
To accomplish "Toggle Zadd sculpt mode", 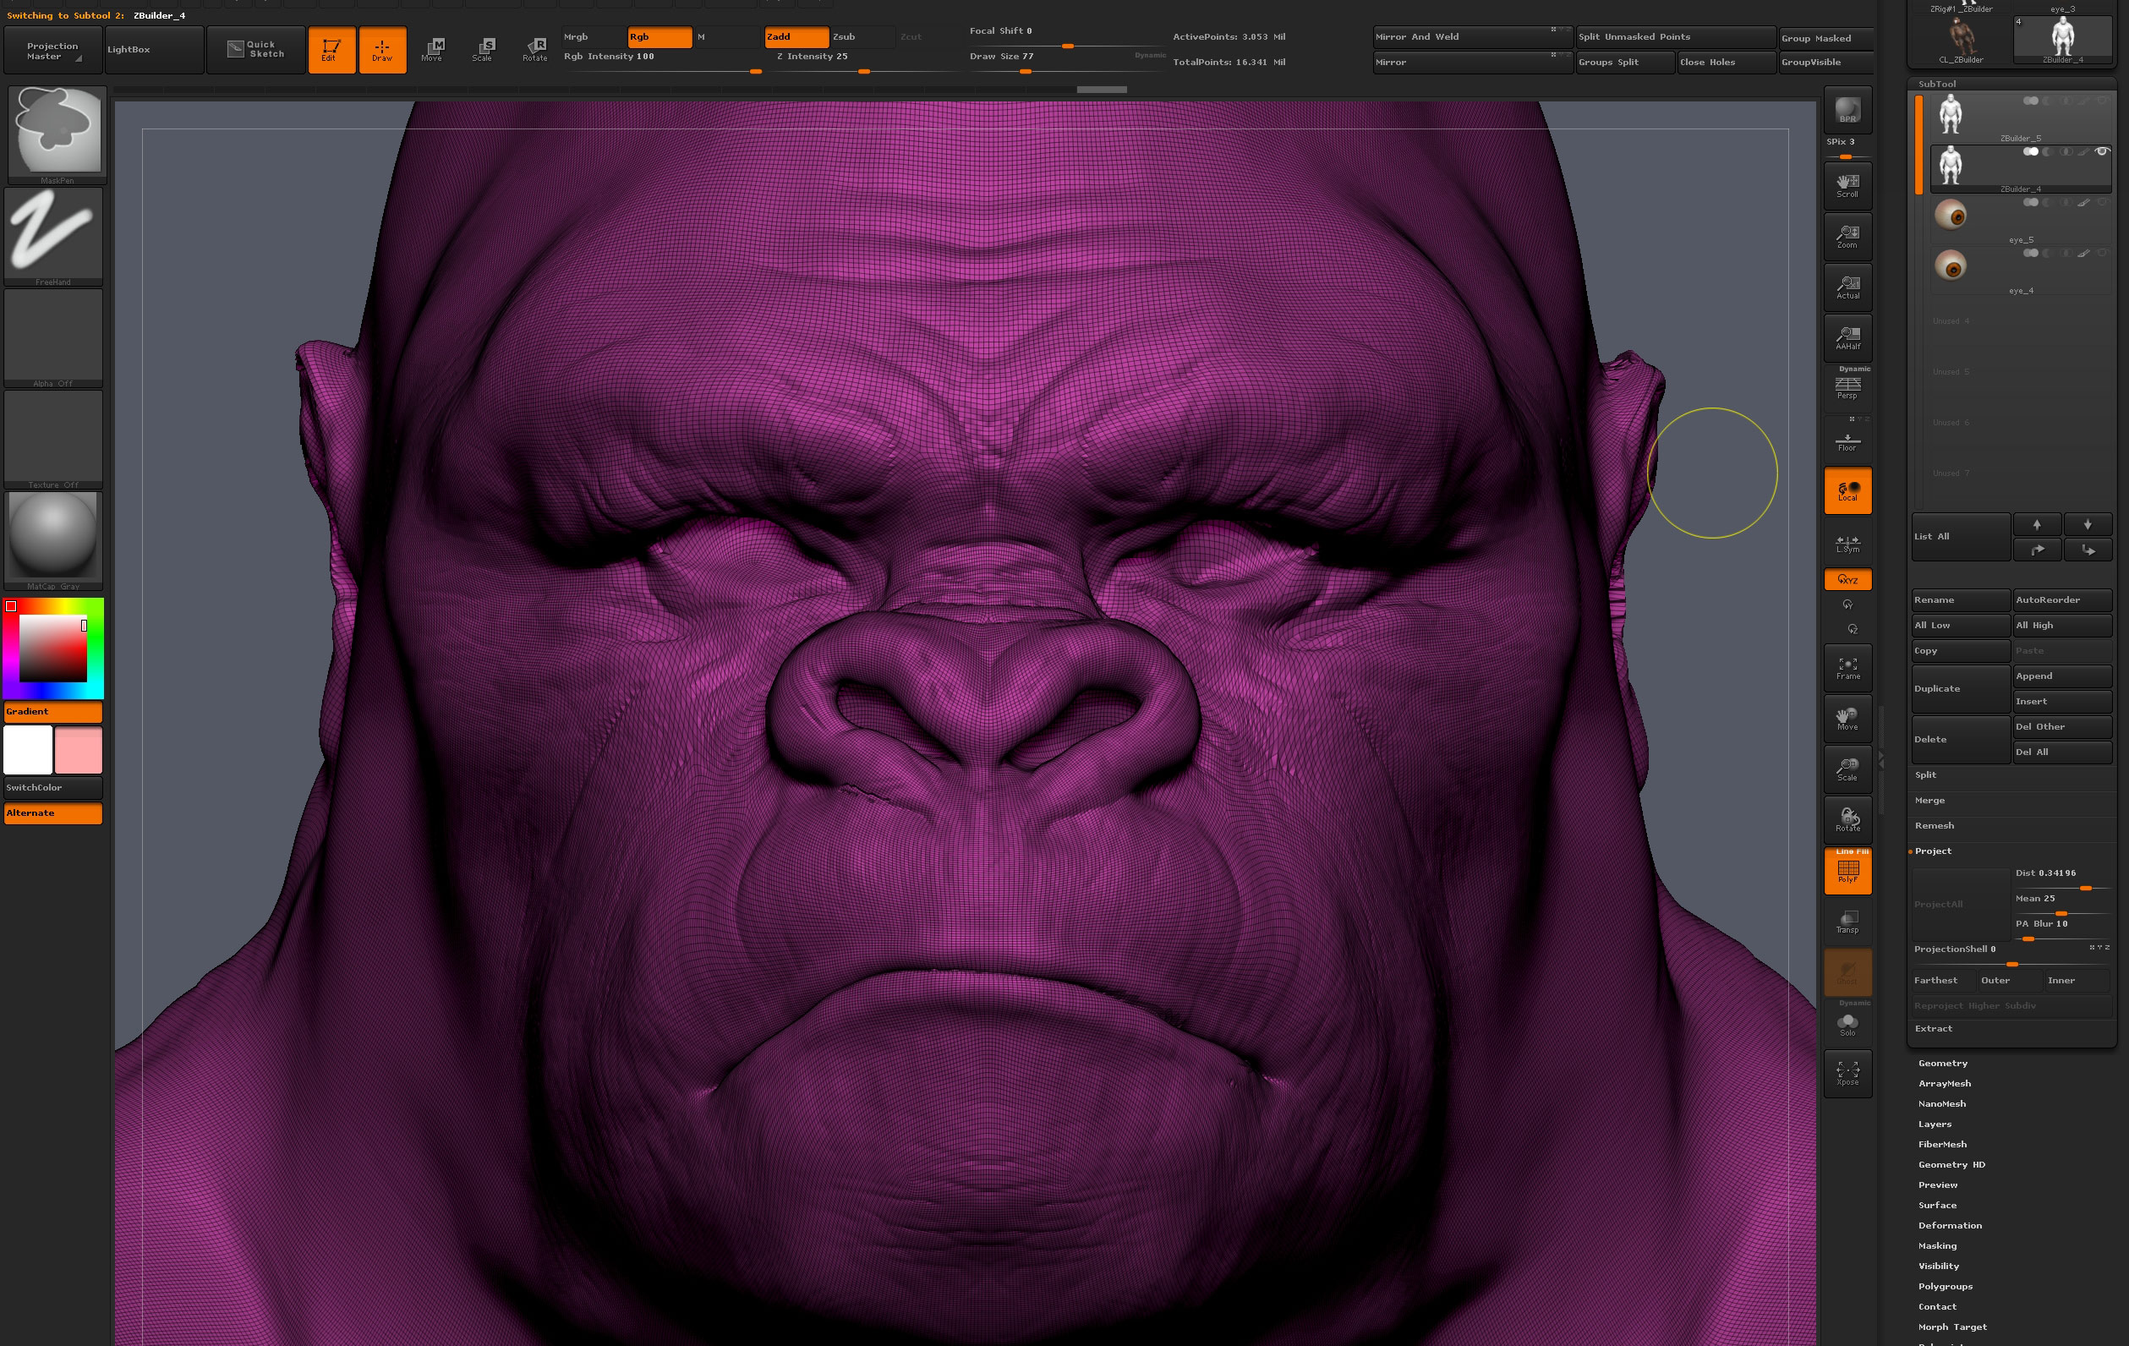I will [796, 37].
